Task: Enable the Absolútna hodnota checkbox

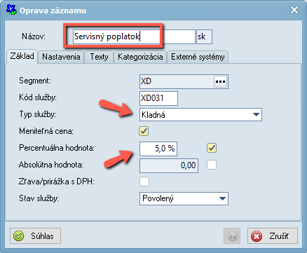Action: (x=212, y=165)
